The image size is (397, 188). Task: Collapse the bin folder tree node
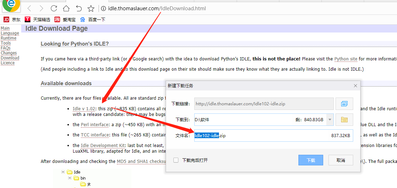70,178
